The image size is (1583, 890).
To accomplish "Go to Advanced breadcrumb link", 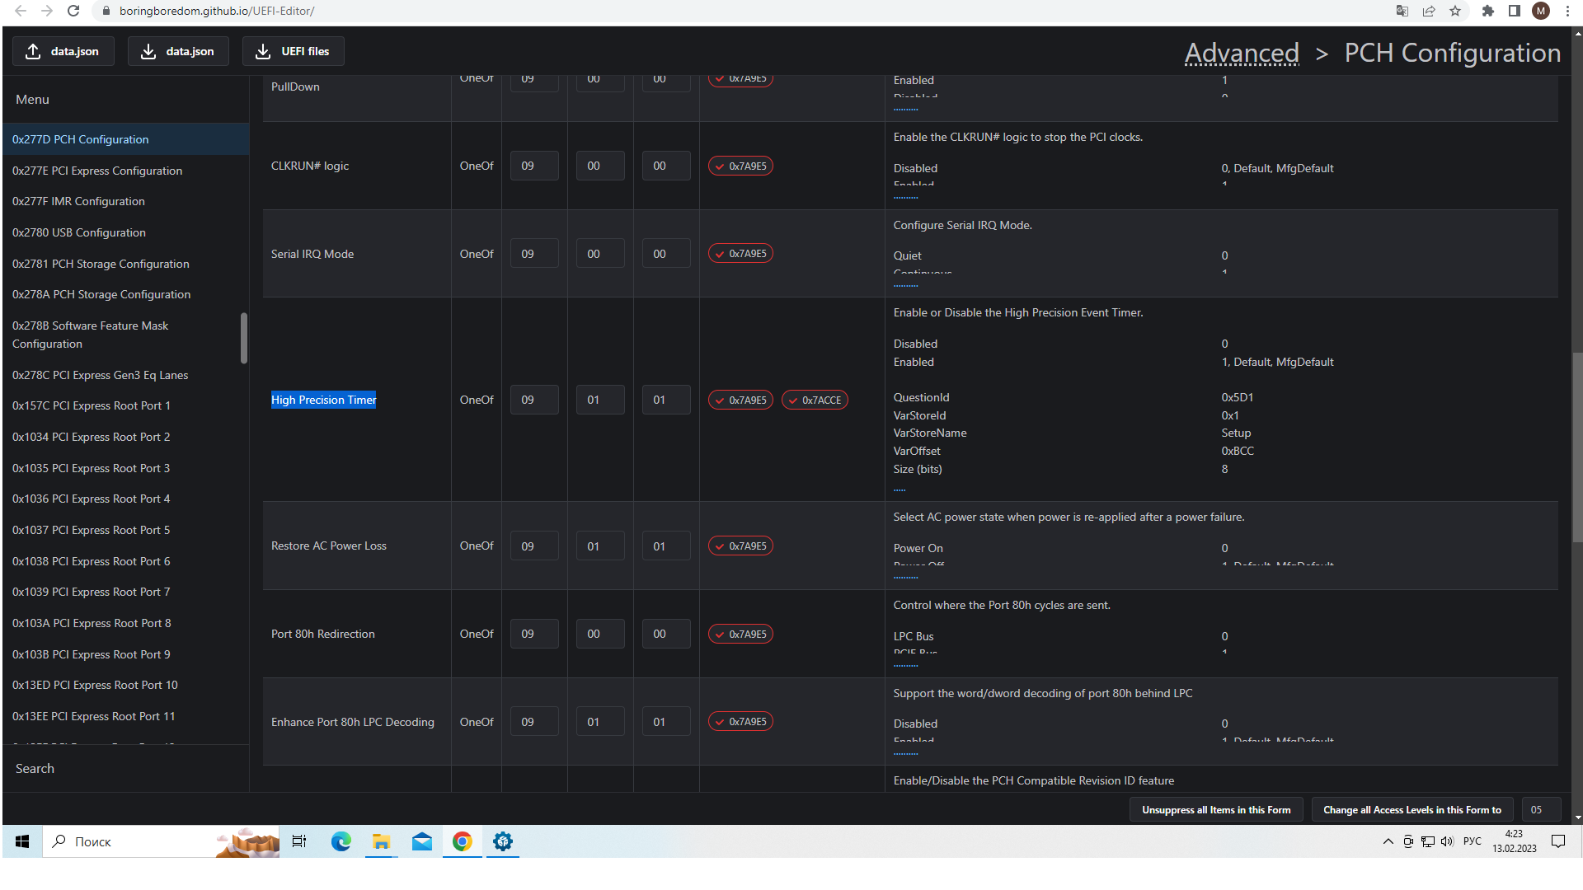I will coord(1242,53).
